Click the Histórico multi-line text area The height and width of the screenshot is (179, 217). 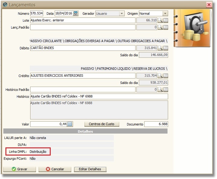(99, 110)
